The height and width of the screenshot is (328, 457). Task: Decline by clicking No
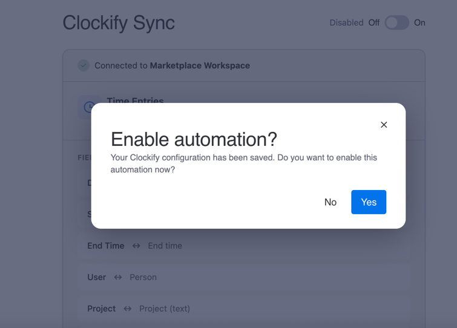330,202
